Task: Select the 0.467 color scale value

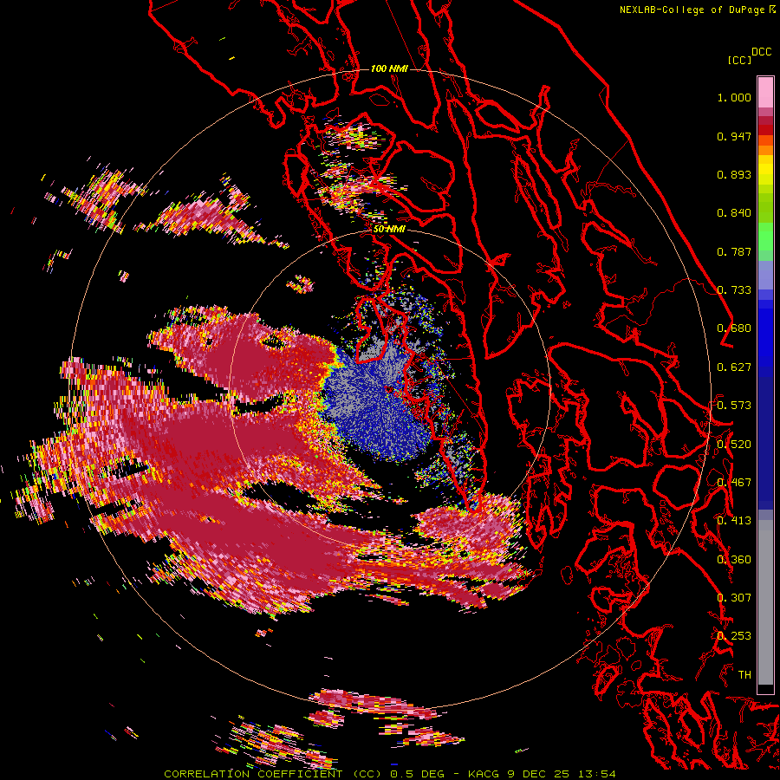Action: pos(734,482)
